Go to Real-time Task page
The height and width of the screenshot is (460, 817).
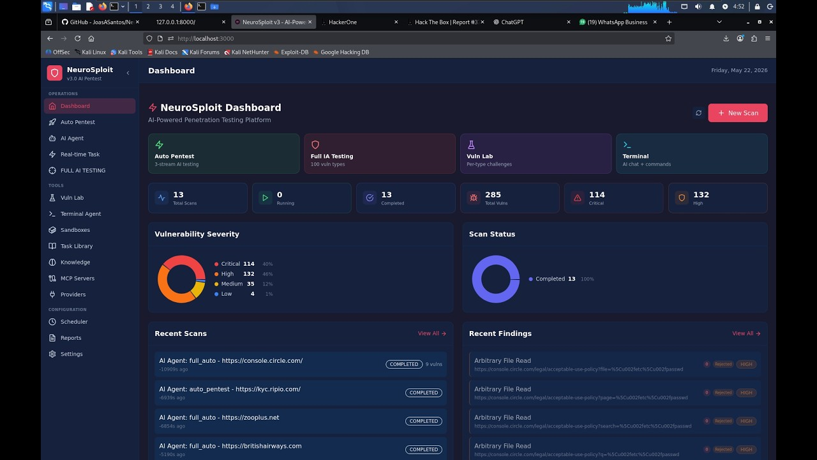[x=89, y=154]
